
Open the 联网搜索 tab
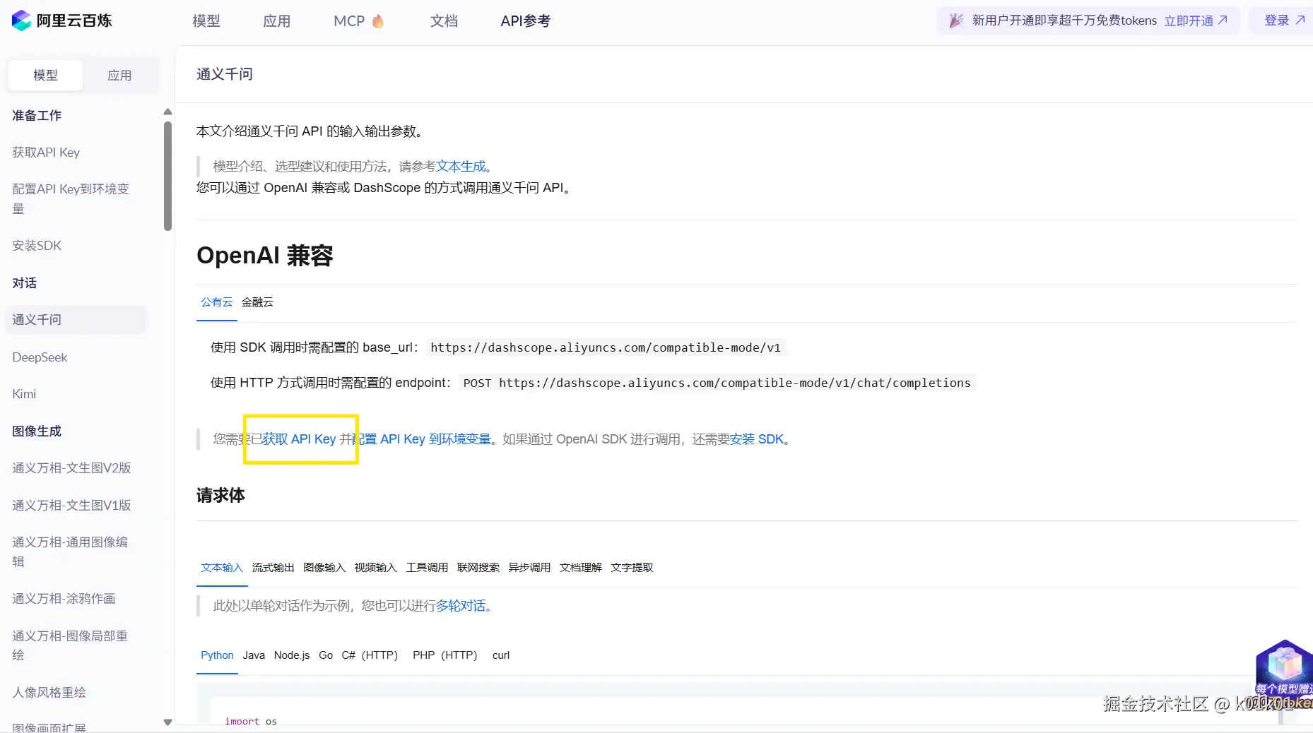[x=478, y=568]
